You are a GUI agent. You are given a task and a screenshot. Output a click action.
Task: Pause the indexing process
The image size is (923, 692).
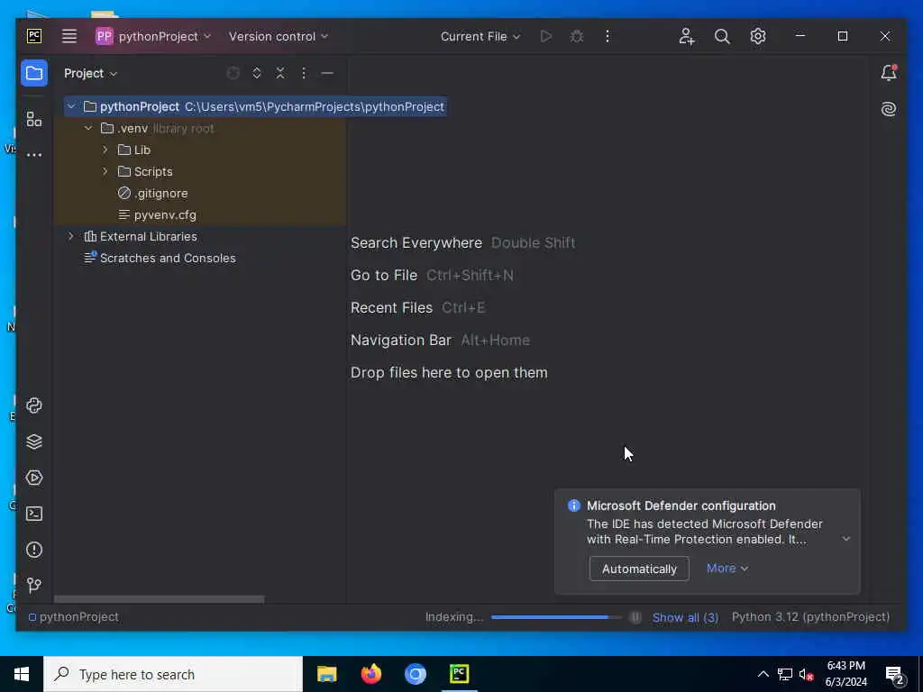click(635, 617)
